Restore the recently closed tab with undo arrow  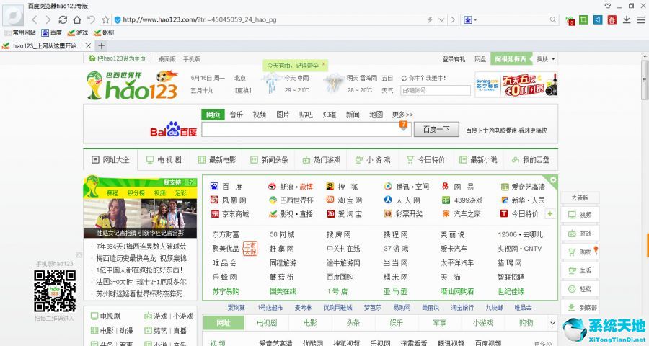click(91, 19)
